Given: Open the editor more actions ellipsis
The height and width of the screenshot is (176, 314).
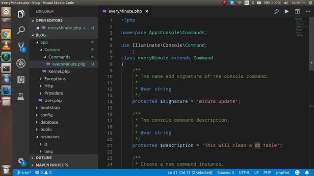Looking at the screenshot, I should (308, 11).
